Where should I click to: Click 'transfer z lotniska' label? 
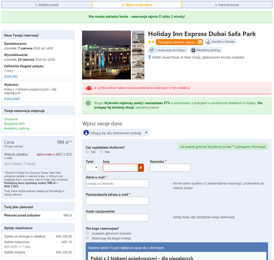[x=223, y=42]
